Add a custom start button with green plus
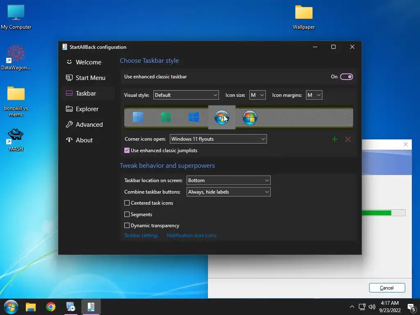The width and height of the screenshot is (420, 315). pyautogui.click(x=335, y=139)
